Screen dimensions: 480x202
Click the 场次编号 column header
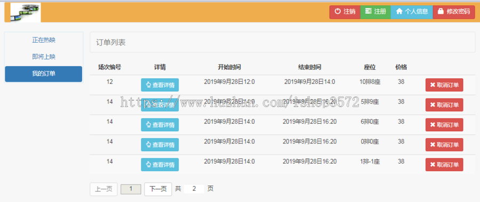(109, 67)
